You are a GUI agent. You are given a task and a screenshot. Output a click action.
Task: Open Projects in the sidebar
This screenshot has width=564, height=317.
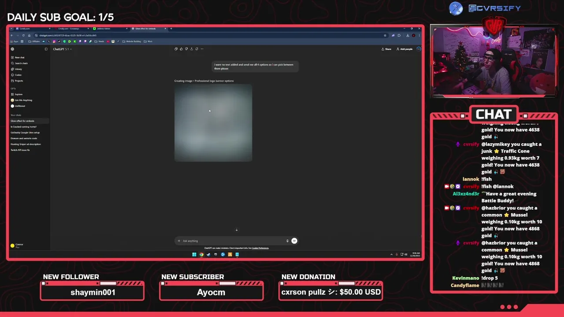(x=17, y=81)
